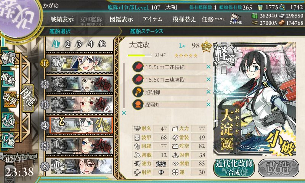Open the 補給 resupply side icon

(8, 79)
